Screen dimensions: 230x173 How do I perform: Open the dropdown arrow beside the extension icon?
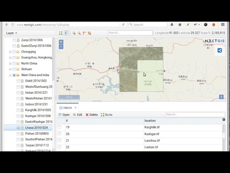[199, 25]
